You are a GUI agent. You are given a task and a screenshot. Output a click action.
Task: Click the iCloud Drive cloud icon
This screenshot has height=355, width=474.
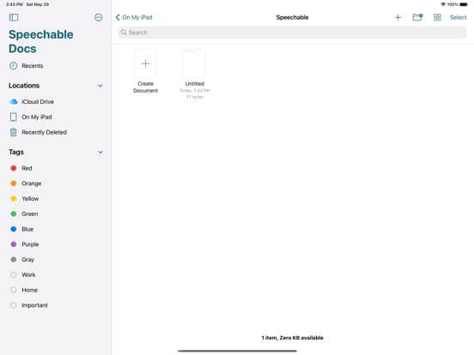[13, 102]
